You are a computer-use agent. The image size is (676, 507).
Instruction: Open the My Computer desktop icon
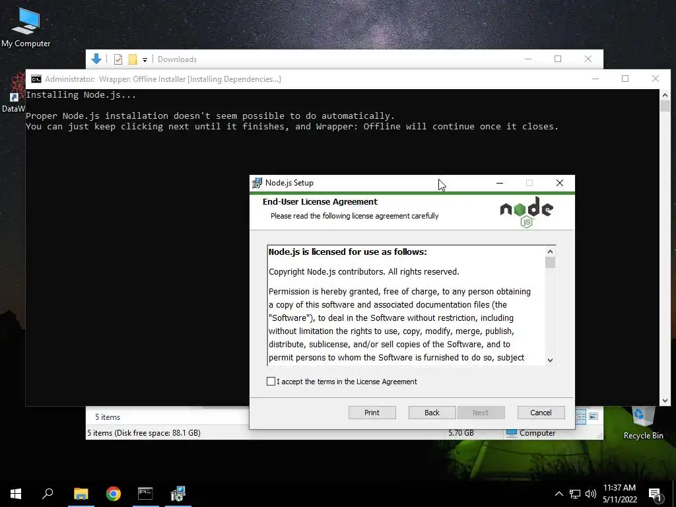pyautogui.click(x=26, y=26)
